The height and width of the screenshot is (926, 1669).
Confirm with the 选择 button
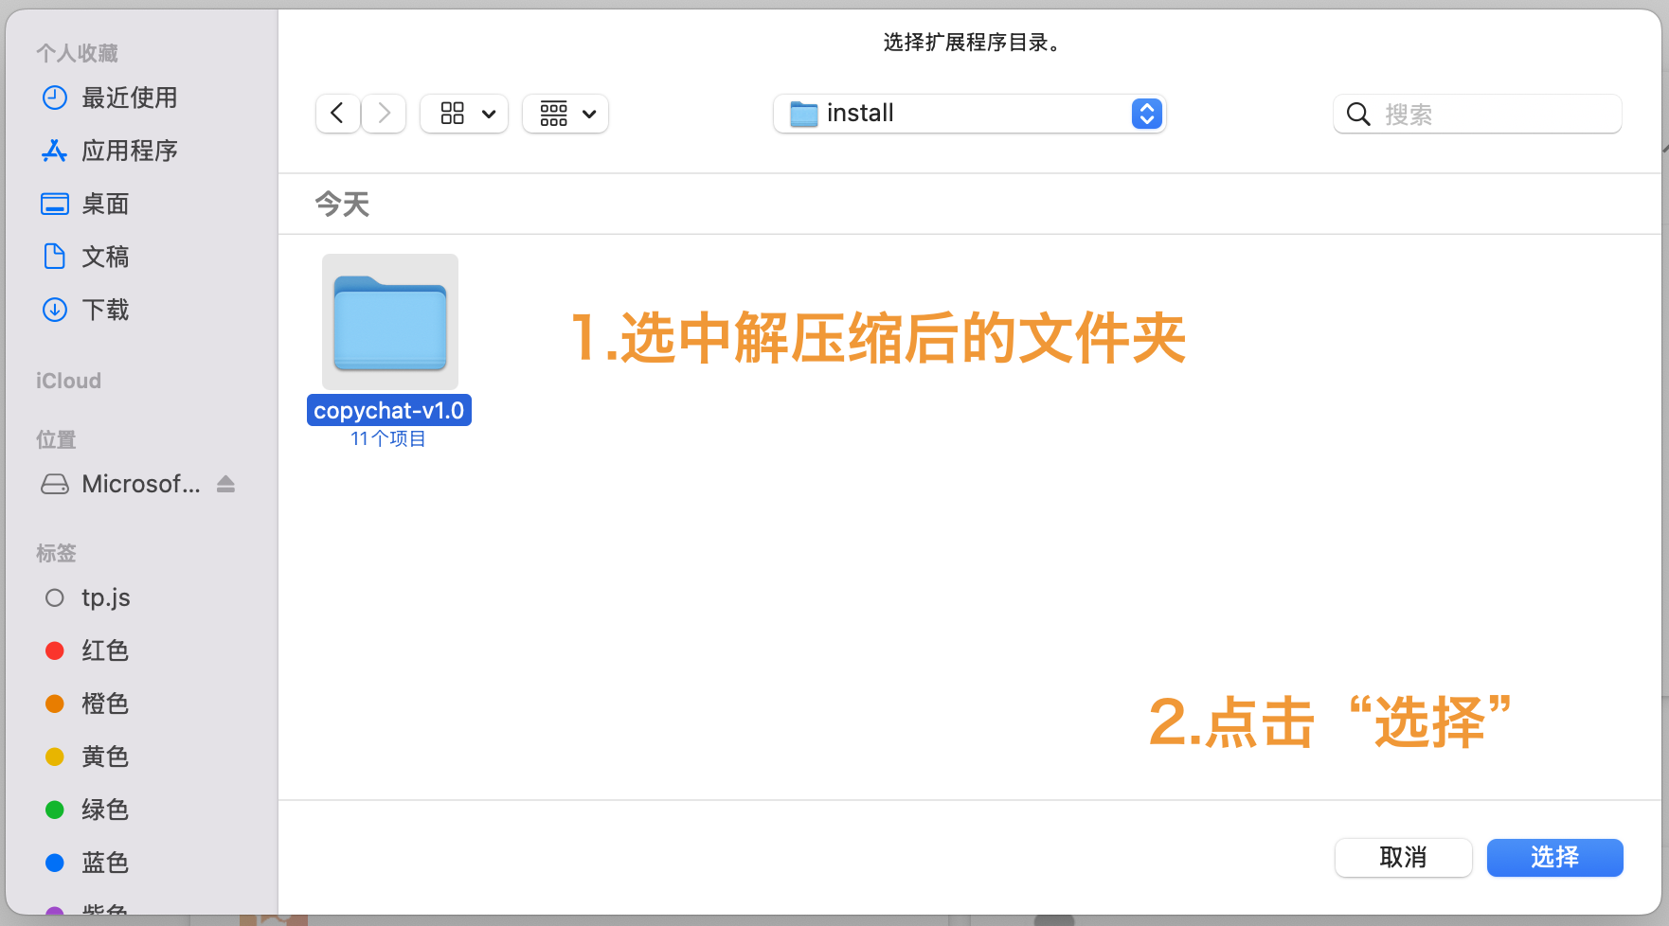coord(1554,858)
